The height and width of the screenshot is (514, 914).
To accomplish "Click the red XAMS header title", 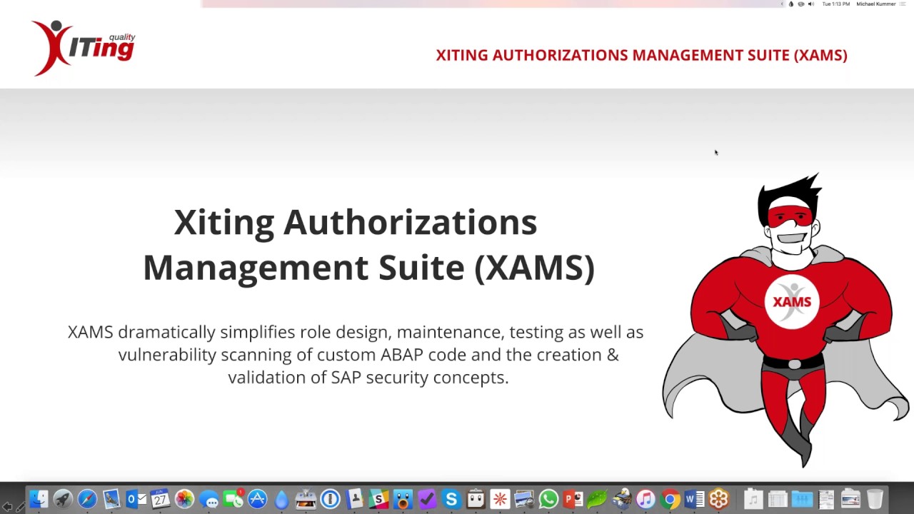I will [x=641, y=55].
